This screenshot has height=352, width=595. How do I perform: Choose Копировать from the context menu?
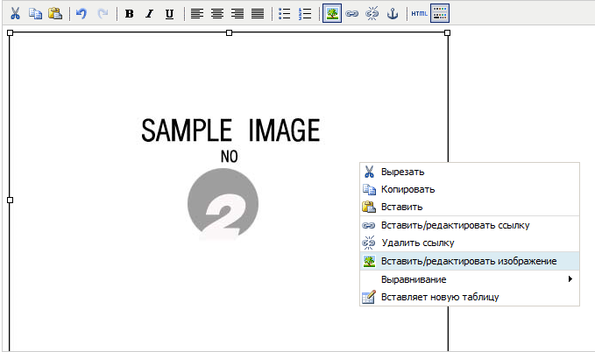coord(470,189)
